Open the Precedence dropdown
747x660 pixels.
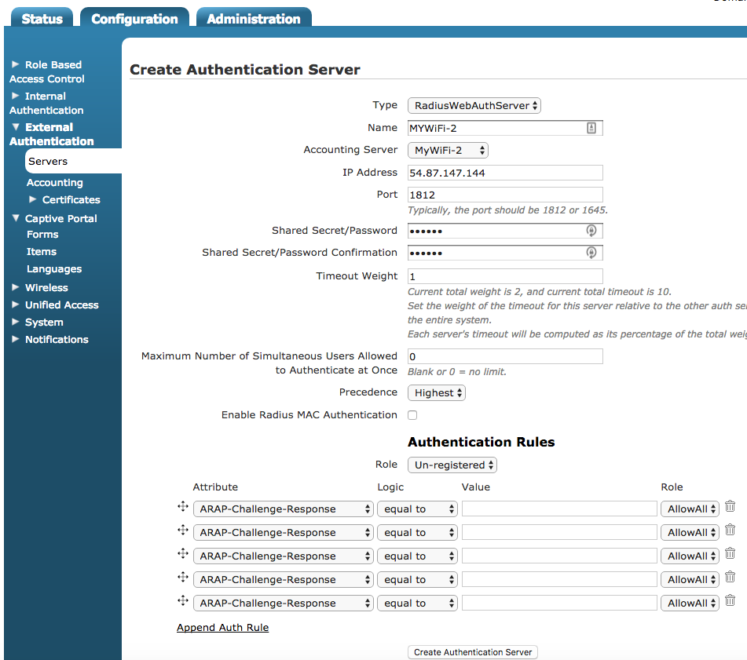[437, 393]
